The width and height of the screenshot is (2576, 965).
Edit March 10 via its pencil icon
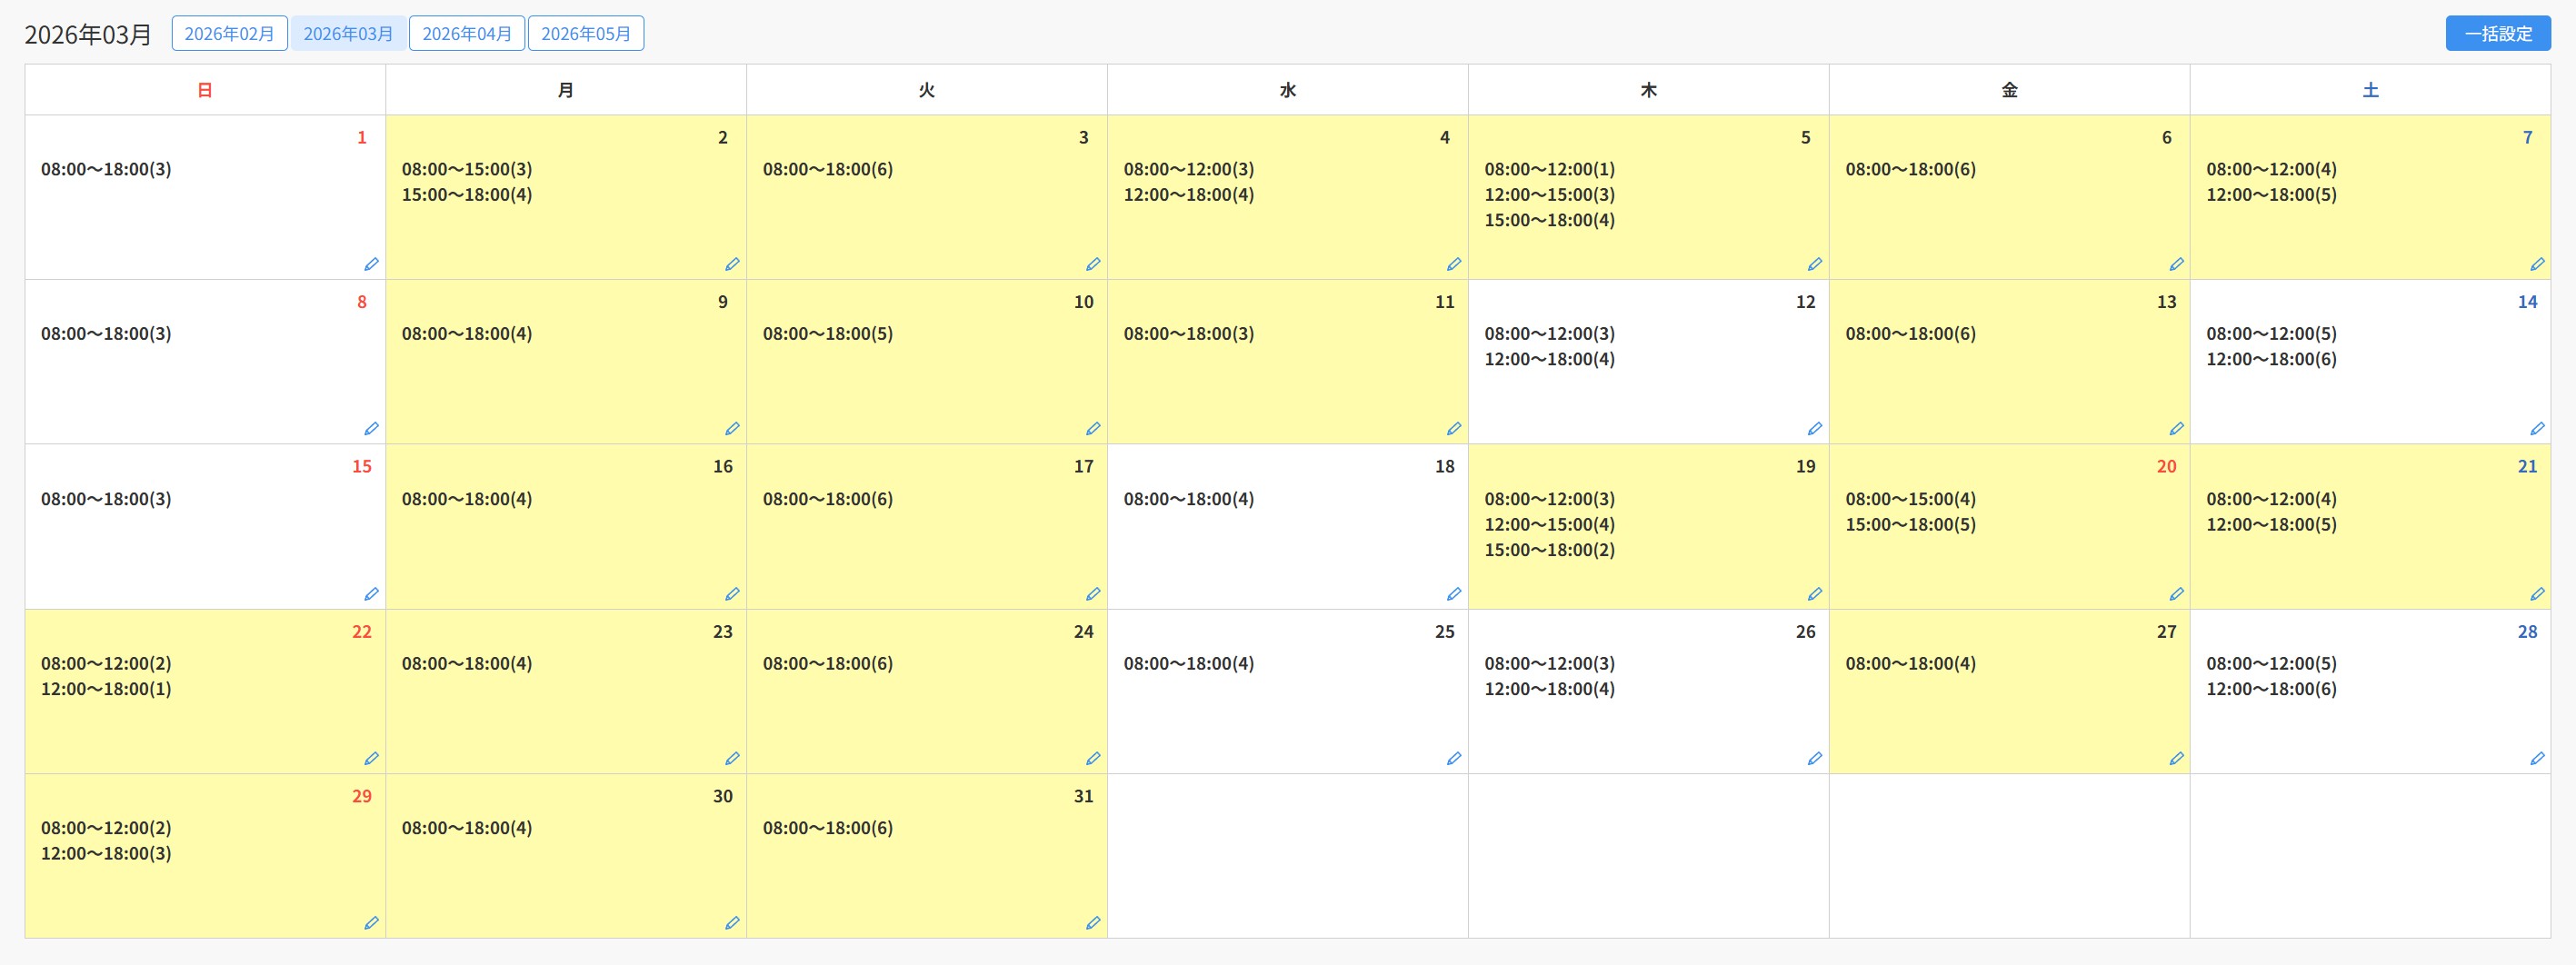(1092, 429)
